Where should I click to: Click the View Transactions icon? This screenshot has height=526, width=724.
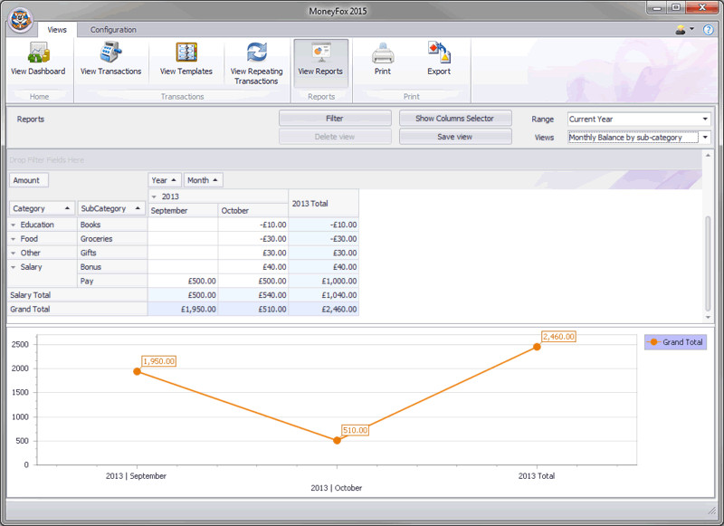[x=110, y=53]
